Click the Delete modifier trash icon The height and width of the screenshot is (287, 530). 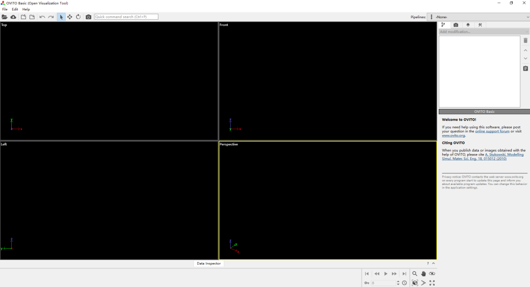tap(525, 41)
